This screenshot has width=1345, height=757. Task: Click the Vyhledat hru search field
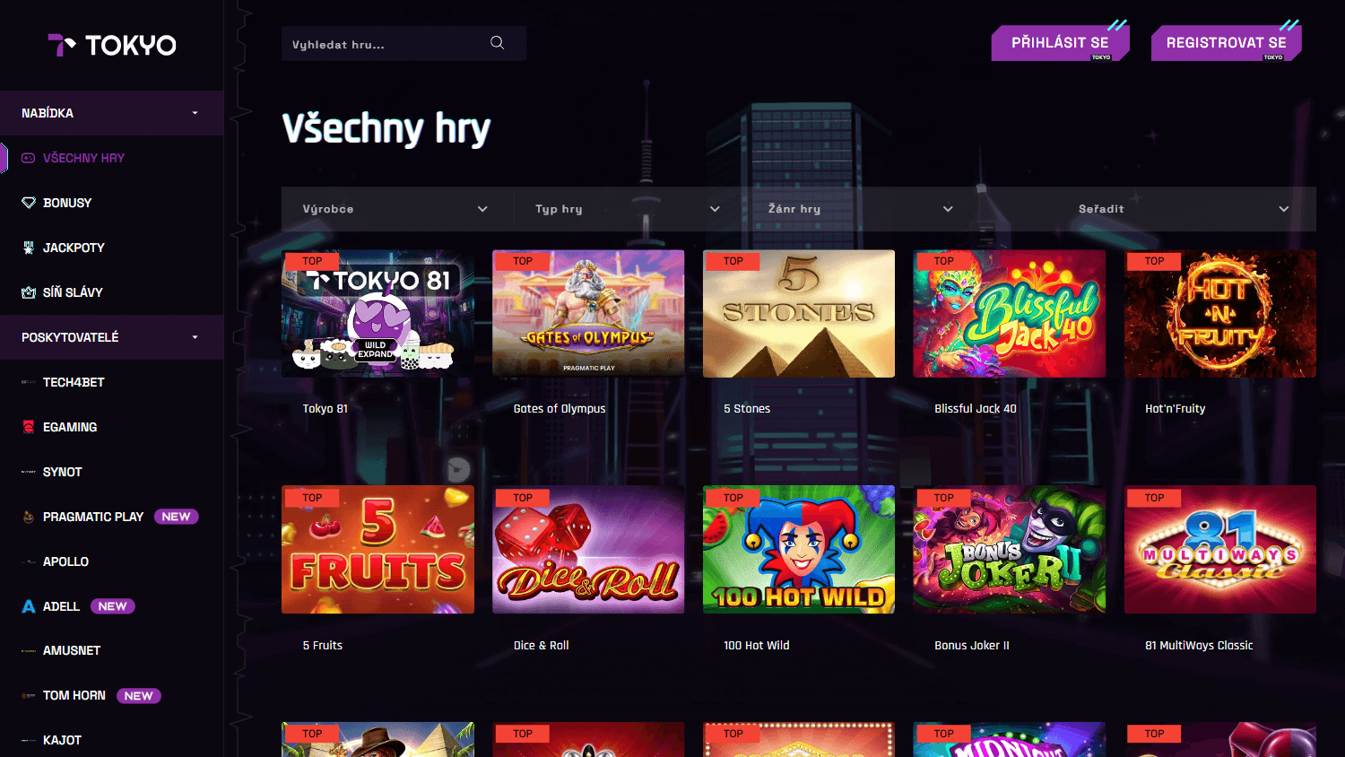tap(403, 43)
